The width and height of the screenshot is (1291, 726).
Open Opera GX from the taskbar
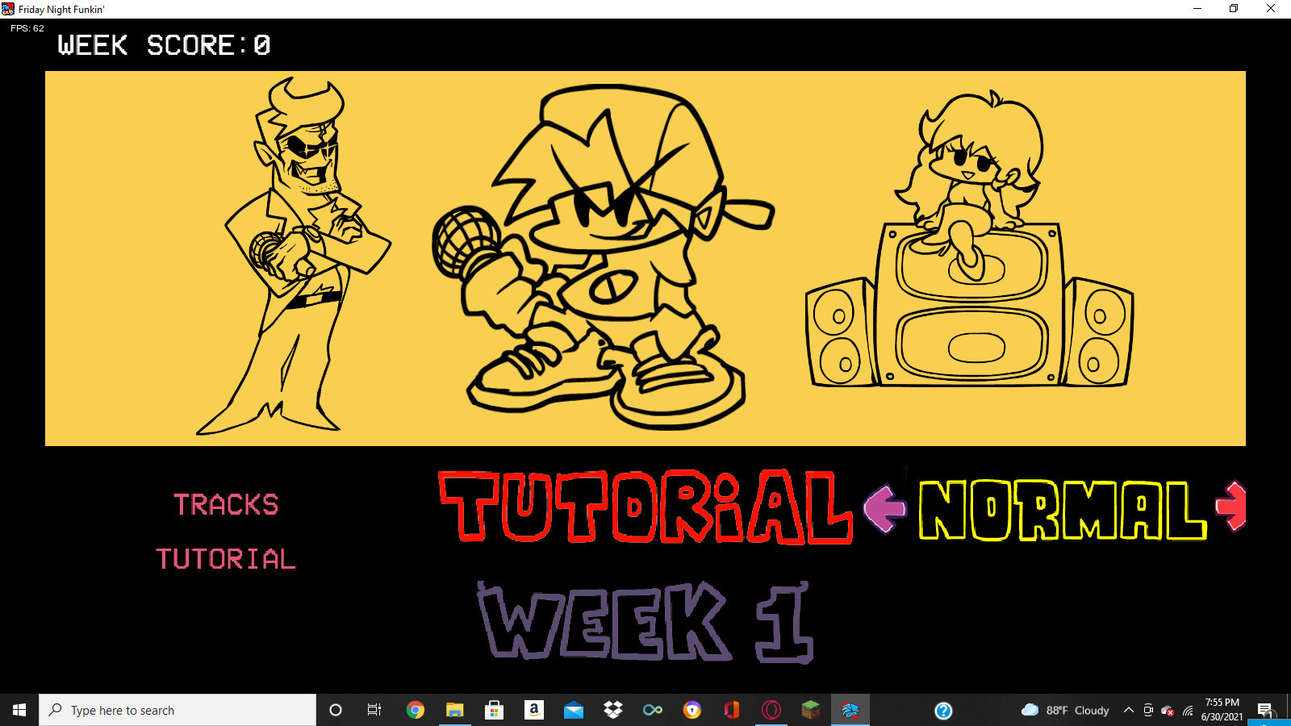pyautogui.click(x=771, y=710)
